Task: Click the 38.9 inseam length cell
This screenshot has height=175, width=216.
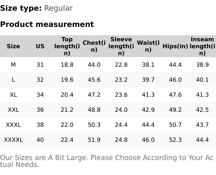Action: pos(202,65)
